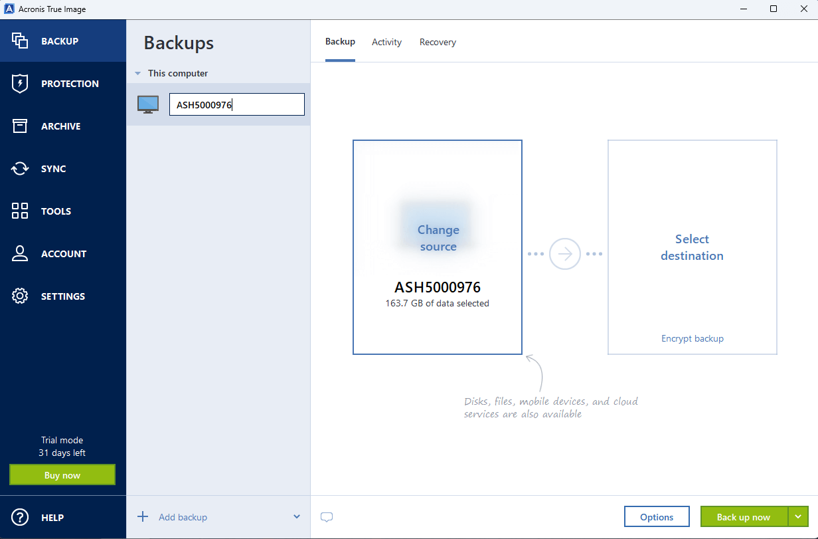Viewport: 818px width, 539px height.
Task: Click the Encrypt backup link
Action: [x=692, y=338]
